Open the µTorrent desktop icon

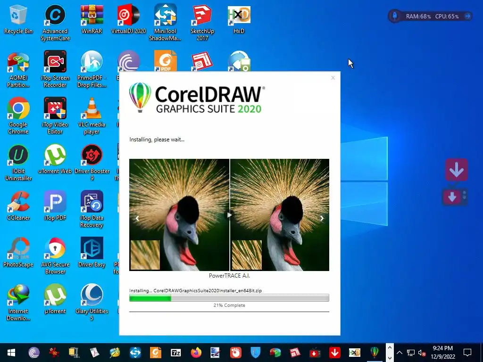(55, 300)
